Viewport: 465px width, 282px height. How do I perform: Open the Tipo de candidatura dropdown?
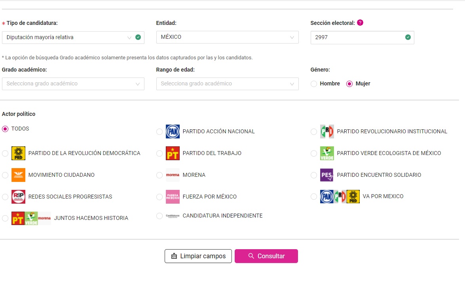click(73, 38)
